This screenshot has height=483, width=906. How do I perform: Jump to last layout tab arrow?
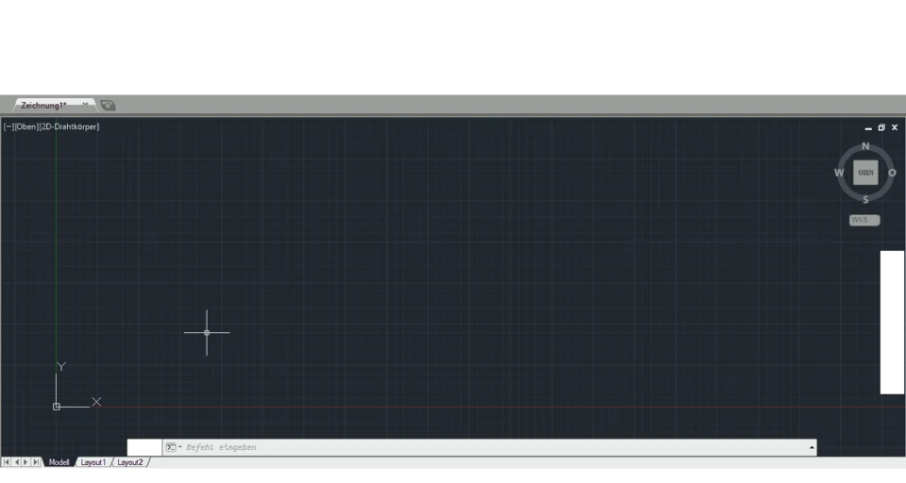[36, 462]
